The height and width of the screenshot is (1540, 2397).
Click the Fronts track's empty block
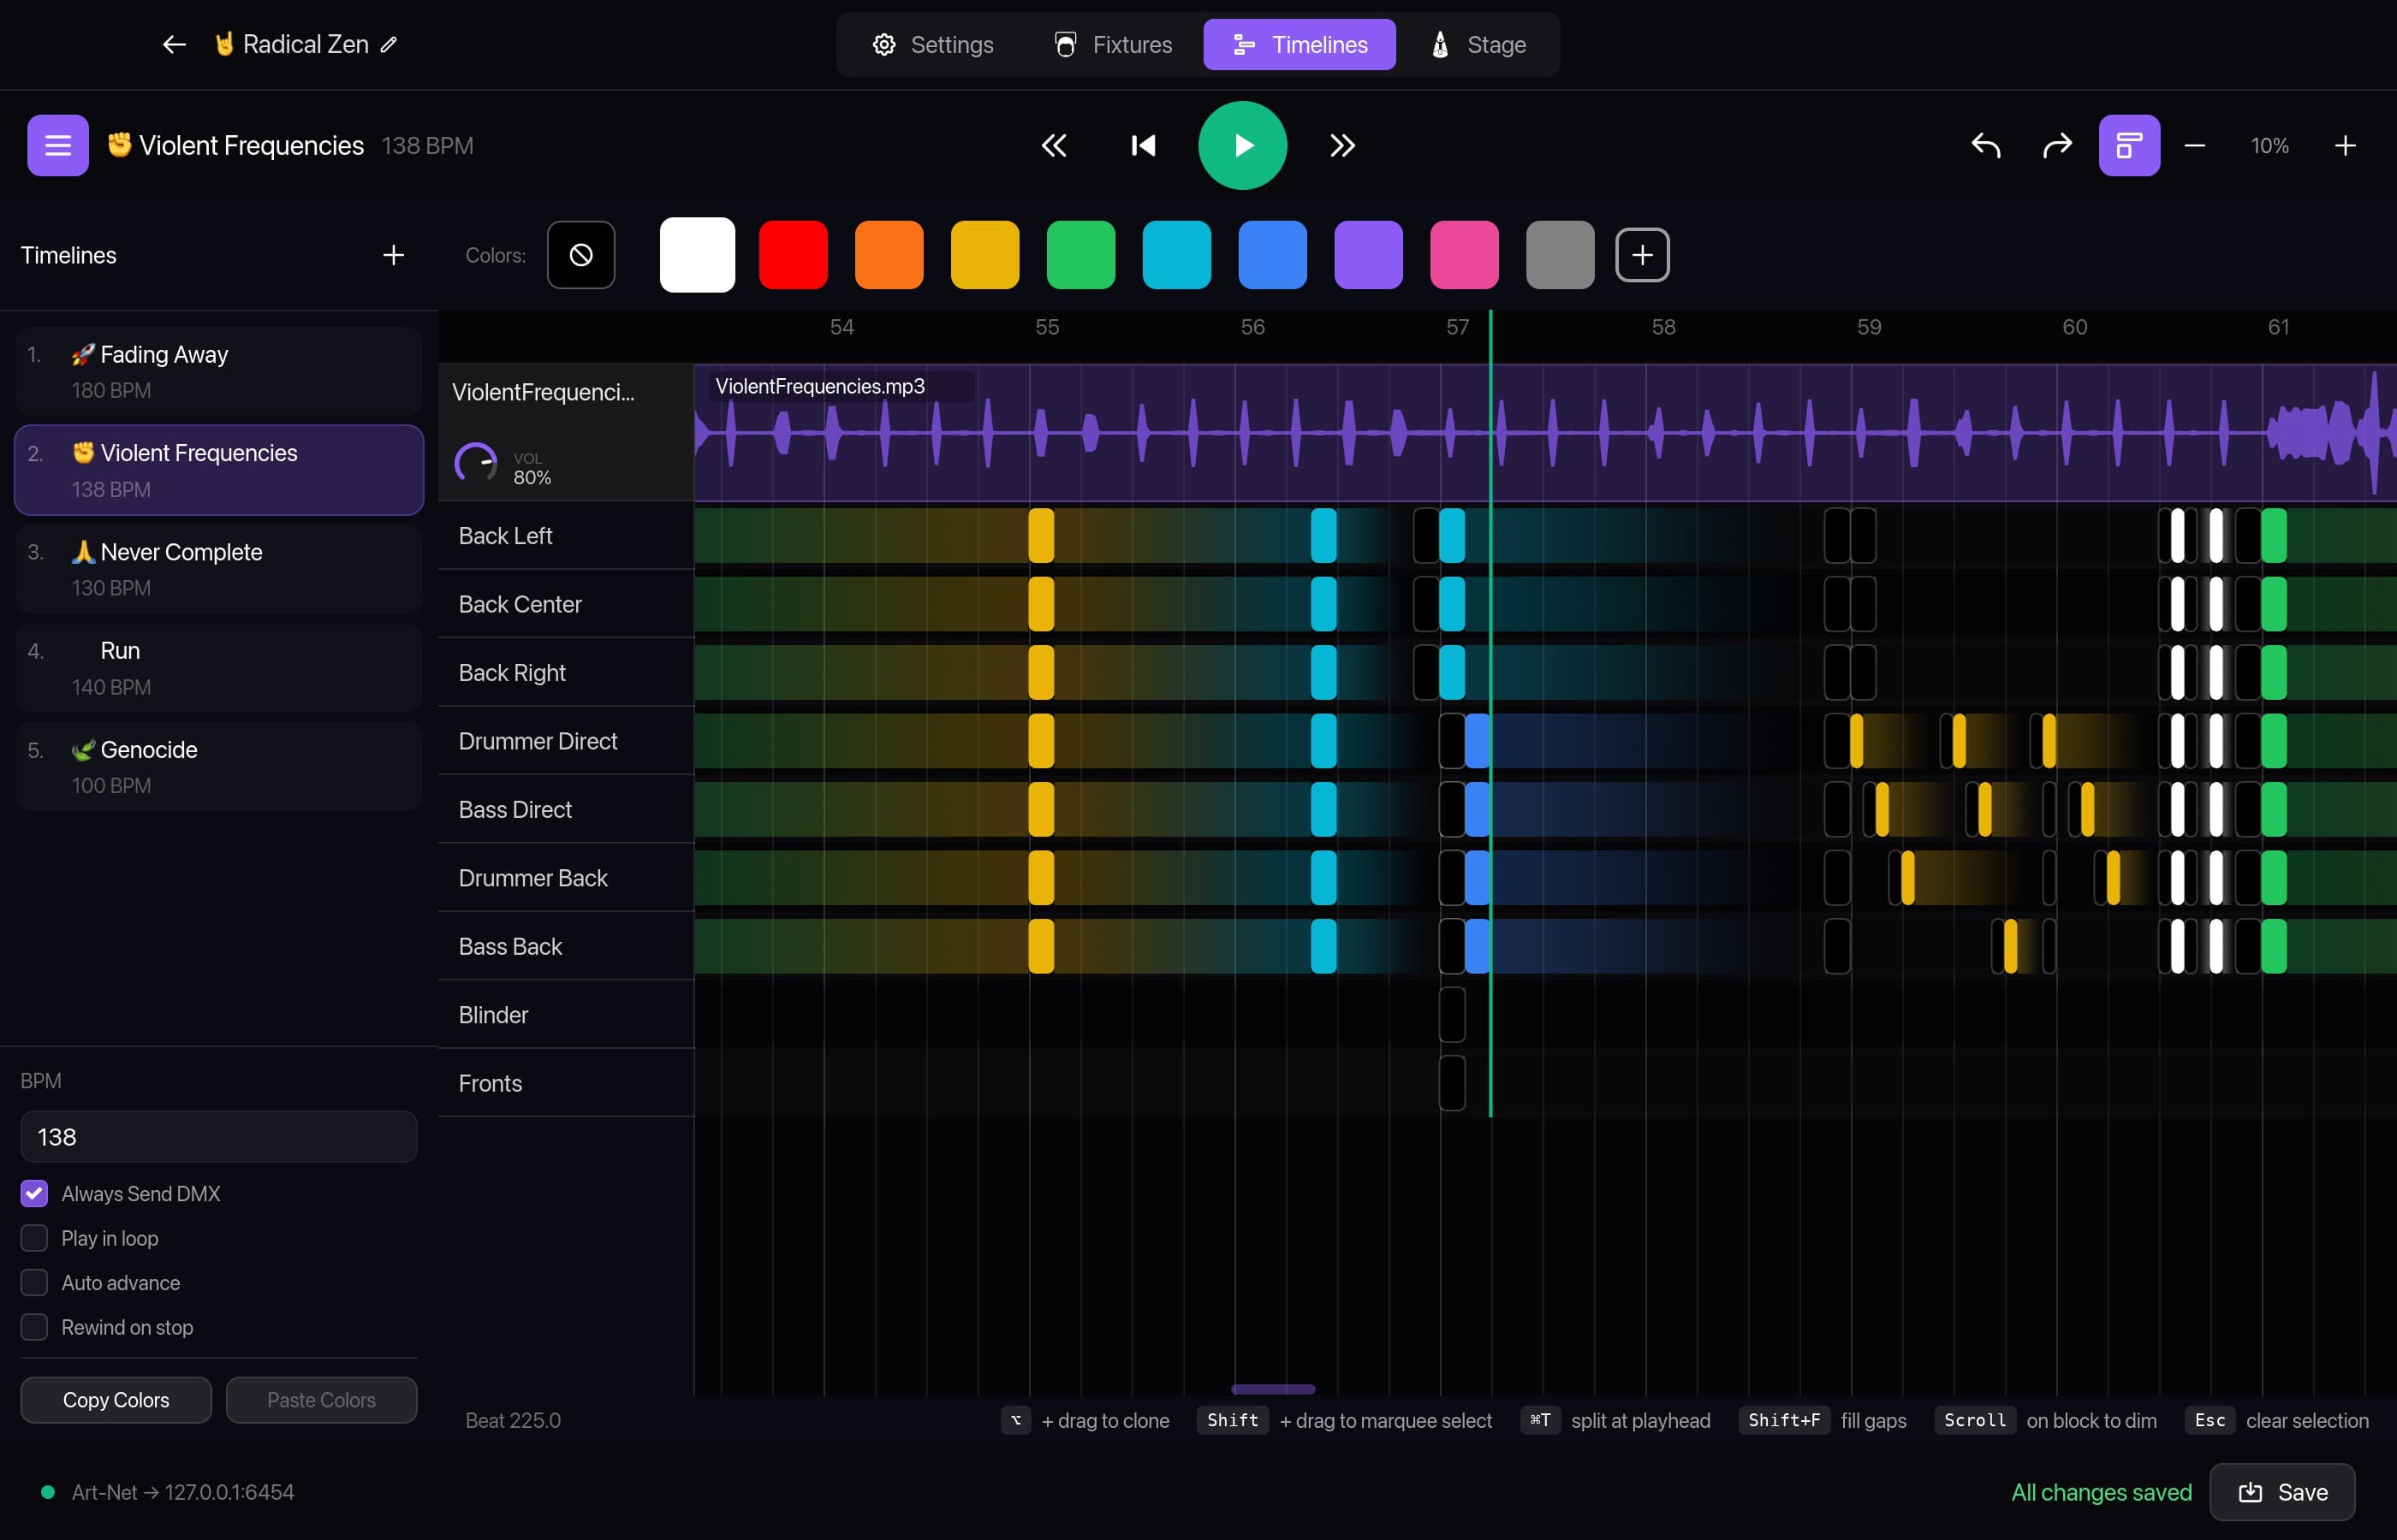[1452, 1084]
